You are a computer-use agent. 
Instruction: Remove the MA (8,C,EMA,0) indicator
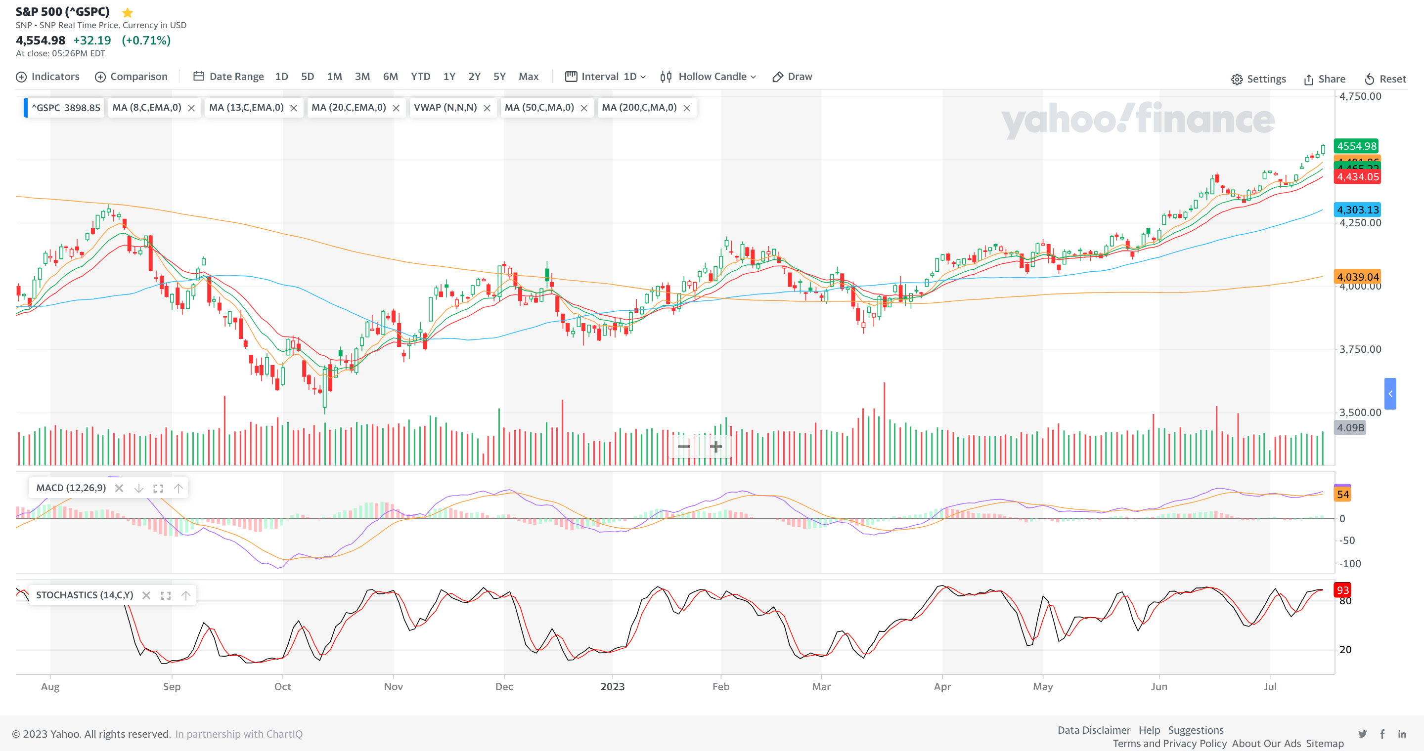191,108
